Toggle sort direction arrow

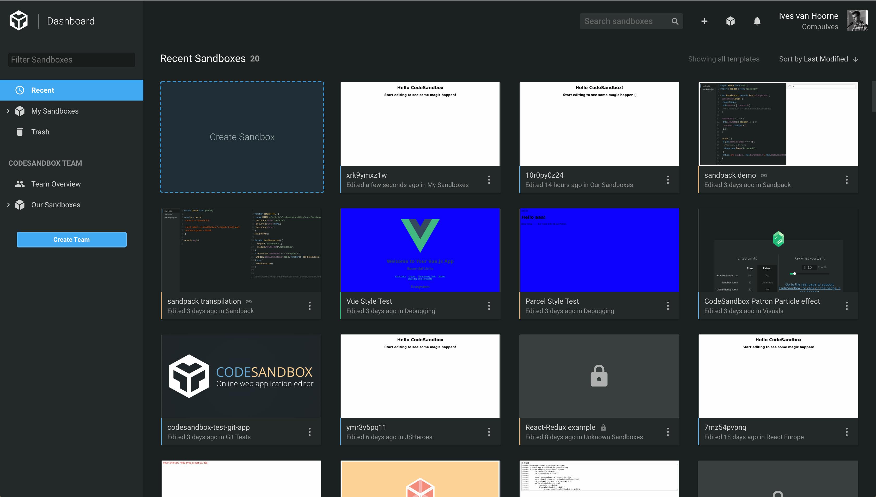[855, 59]
